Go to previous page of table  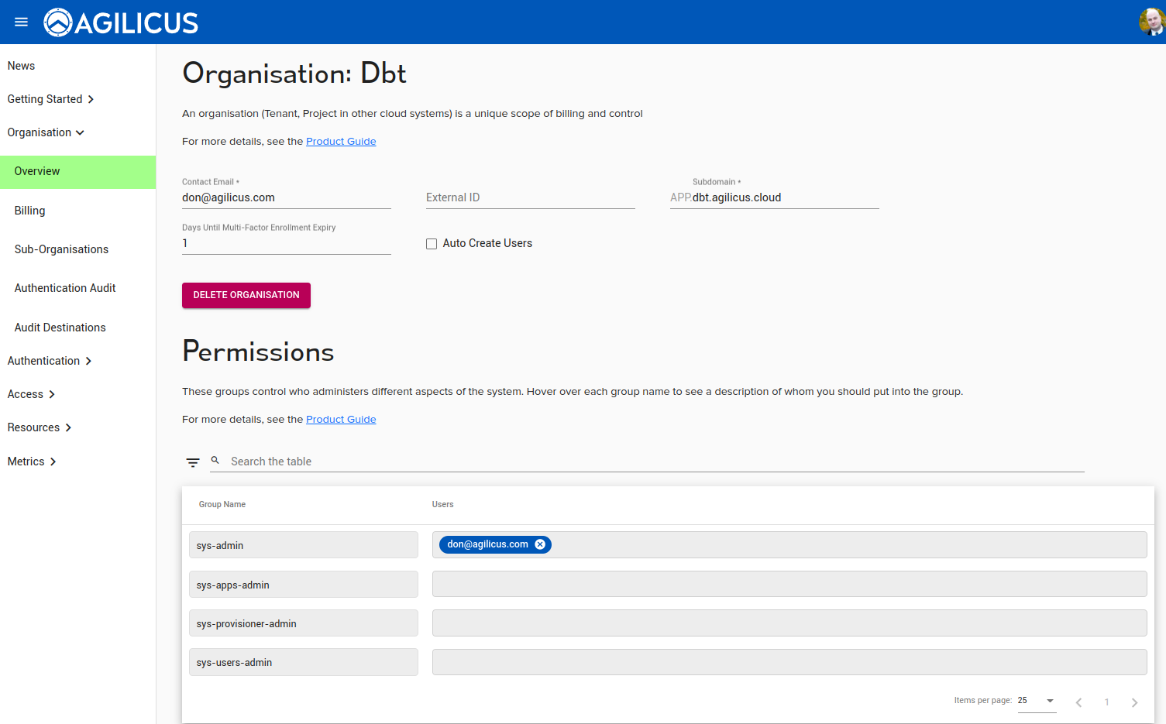(1078, 702)
